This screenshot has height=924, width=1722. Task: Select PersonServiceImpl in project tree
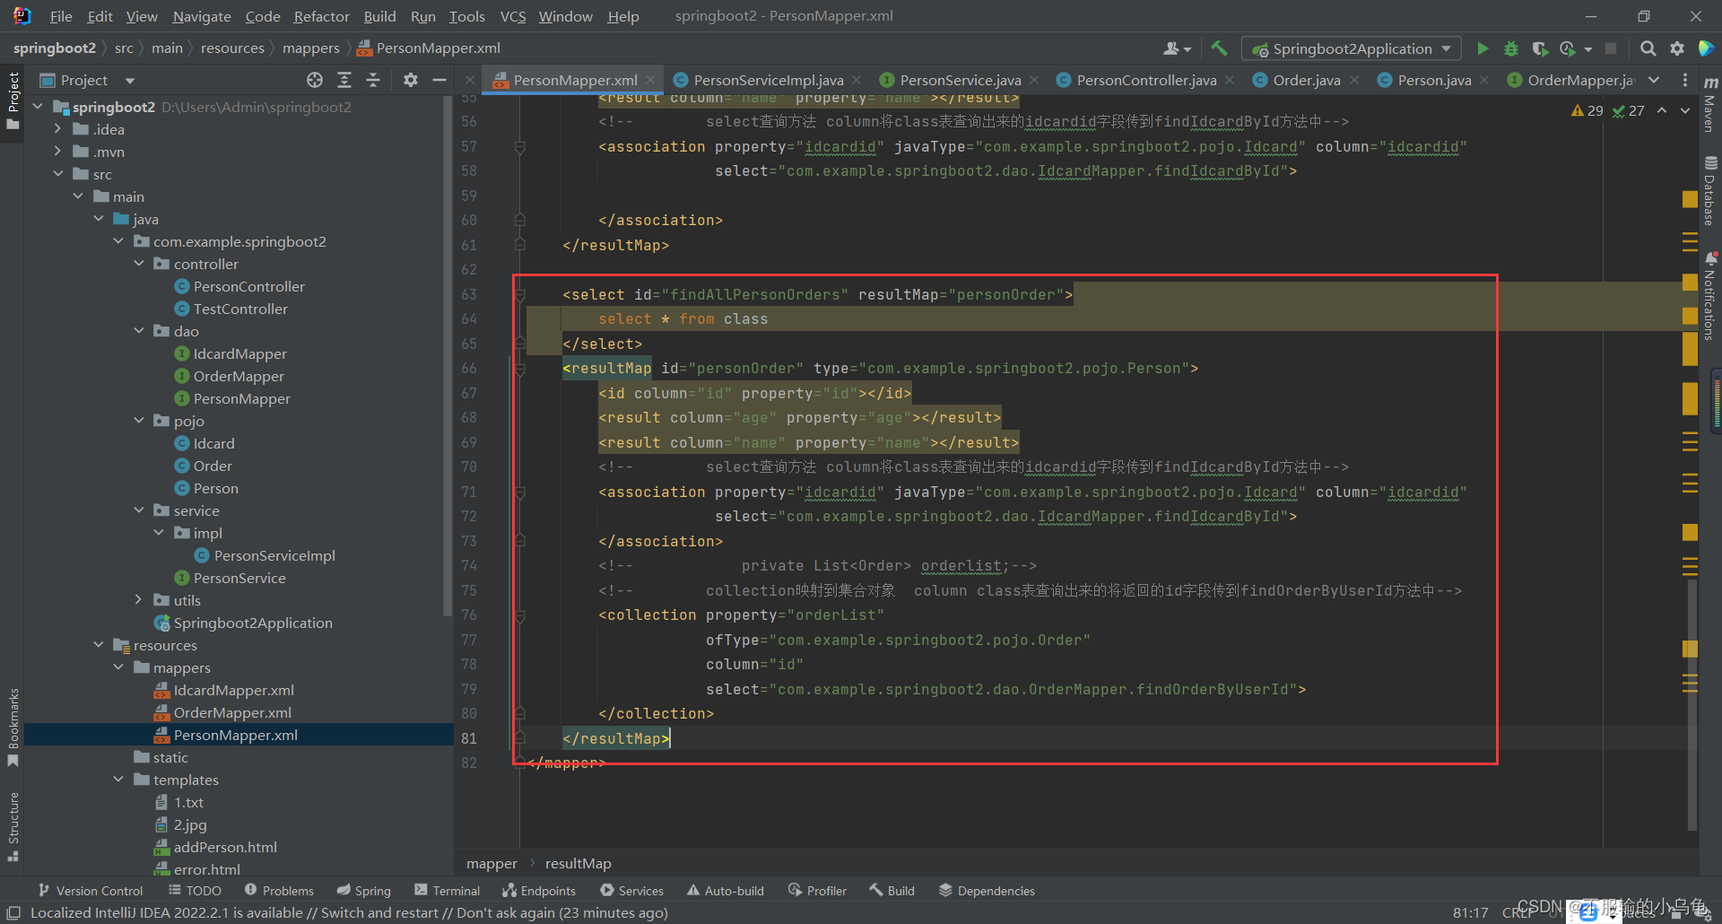coord(274,555)
